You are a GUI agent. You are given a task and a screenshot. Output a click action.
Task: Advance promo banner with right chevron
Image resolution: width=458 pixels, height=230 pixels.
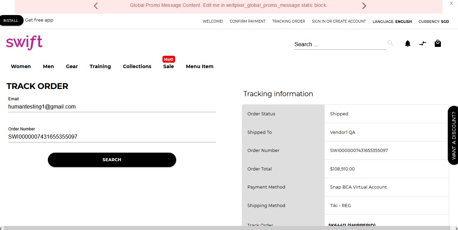tap(364, 6)
